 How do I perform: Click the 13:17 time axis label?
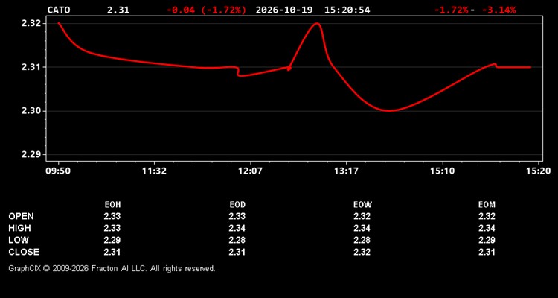click(346, 171)
